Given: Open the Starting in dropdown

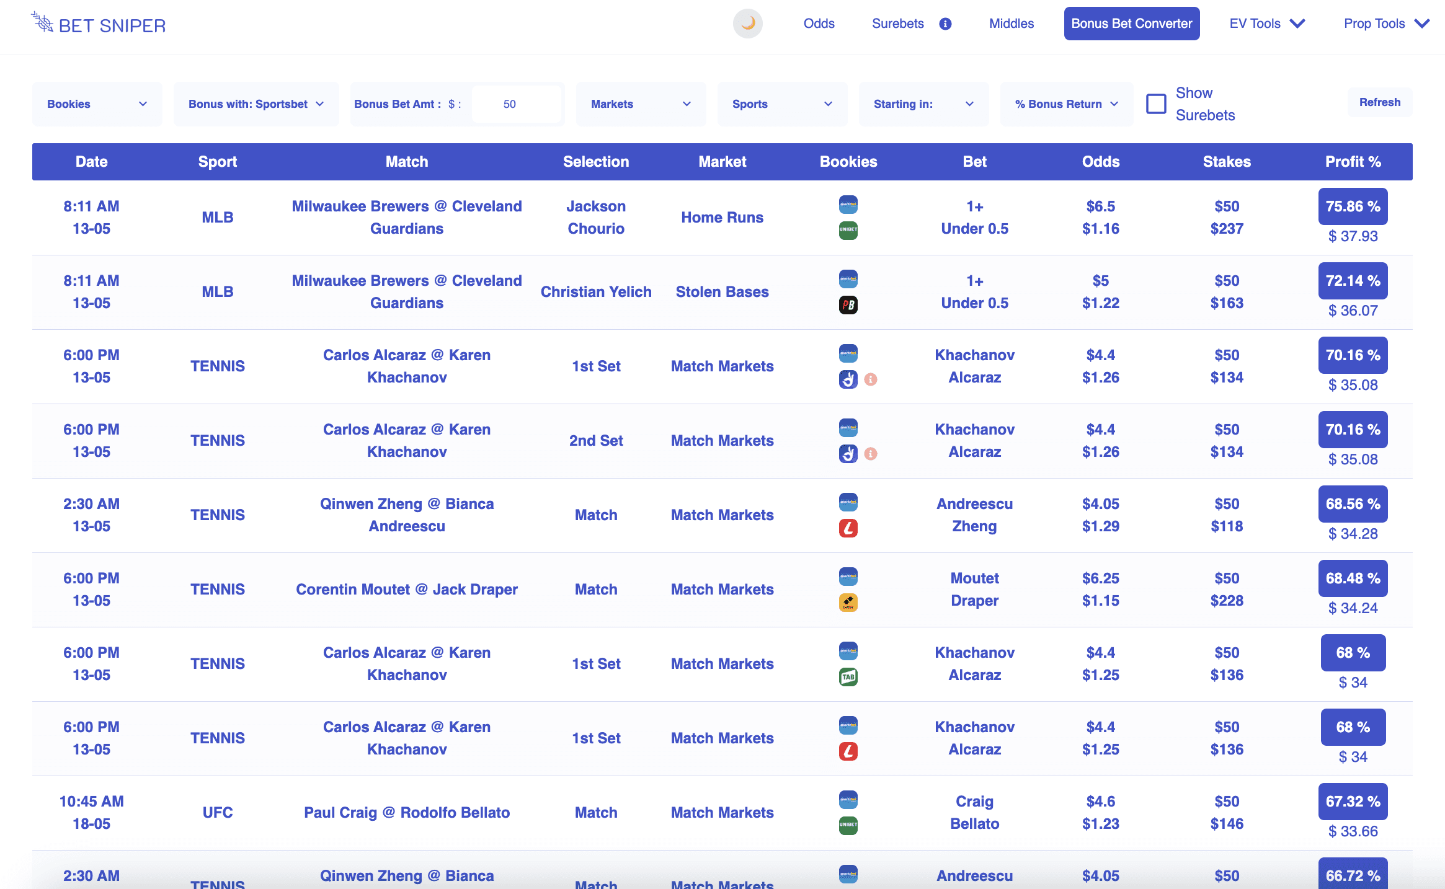Looking at the screenshot, I should point(923,104).
